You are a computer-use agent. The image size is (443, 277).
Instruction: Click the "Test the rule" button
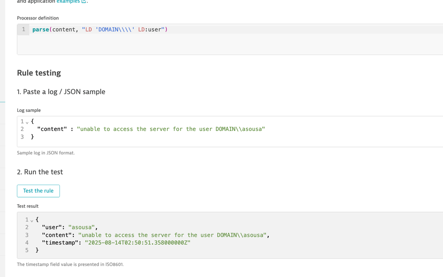(38, 191)
